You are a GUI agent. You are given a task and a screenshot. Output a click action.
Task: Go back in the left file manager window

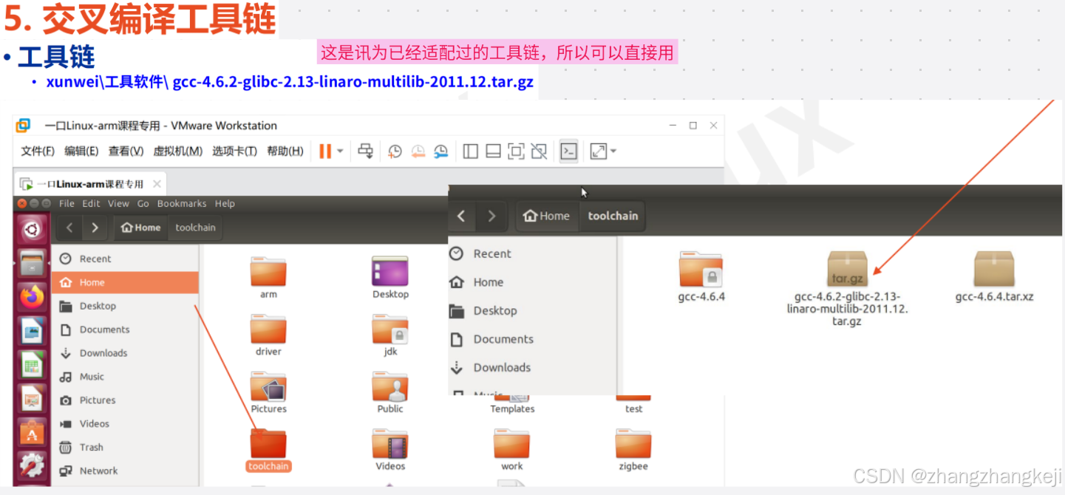tap(69, 228)
